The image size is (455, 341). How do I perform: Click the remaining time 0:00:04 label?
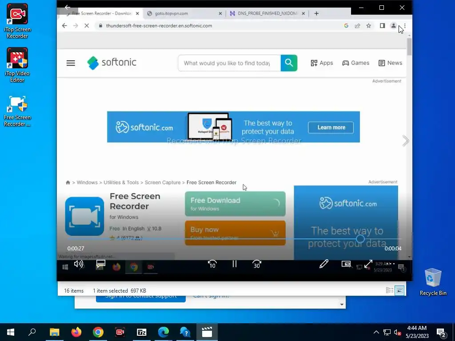point(393,249)
